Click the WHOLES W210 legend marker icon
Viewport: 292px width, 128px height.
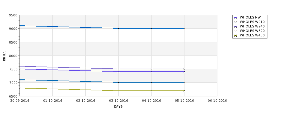pos(236,22)
